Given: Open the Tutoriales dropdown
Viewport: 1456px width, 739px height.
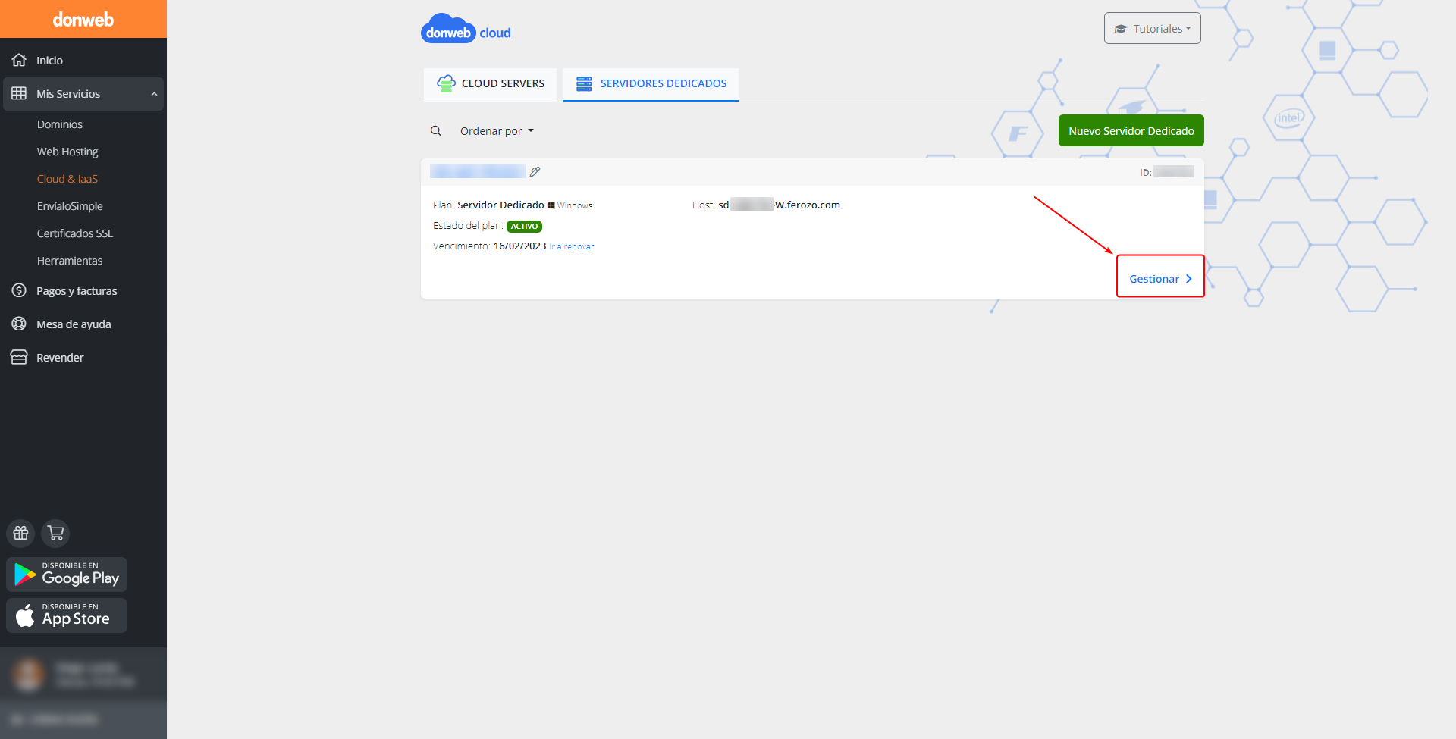Looking at the screenshot, I should (x=1152, y=28).
